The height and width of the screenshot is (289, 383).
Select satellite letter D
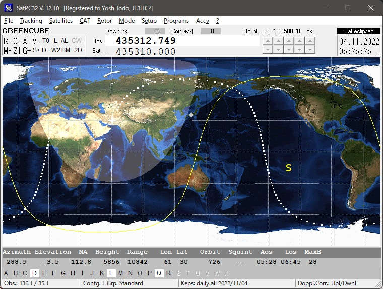tap(34, 273)
